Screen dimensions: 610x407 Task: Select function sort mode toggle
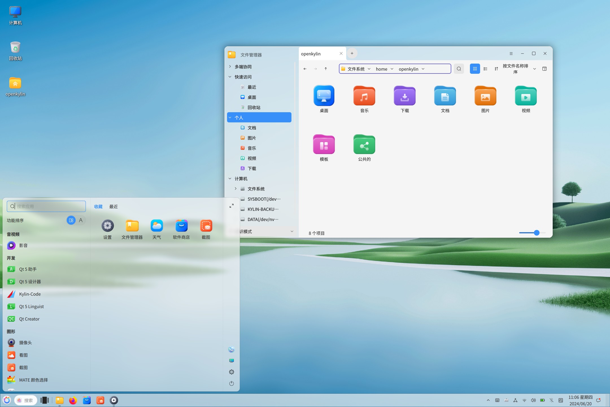pyautogui.click(x=71, y=220)
